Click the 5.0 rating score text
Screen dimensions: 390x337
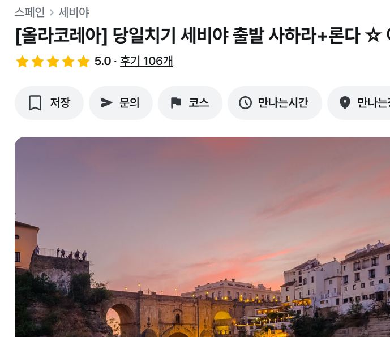pos(102,61)
